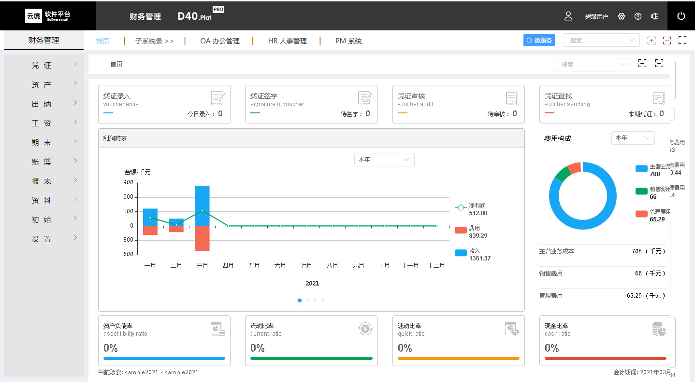
Task: Open the 本年 dropdown in profit chart
Action: [x=384, y=160]
